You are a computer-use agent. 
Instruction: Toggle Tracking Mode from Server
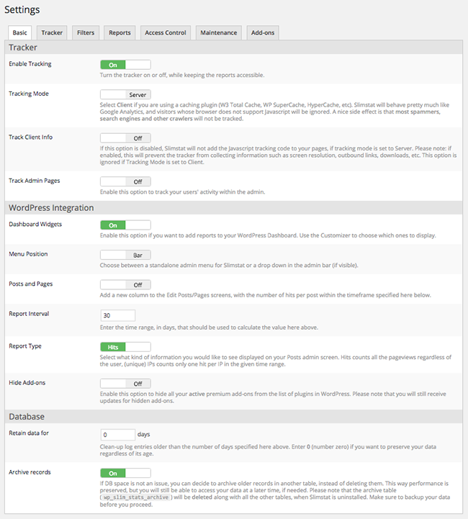click(125, 94)
